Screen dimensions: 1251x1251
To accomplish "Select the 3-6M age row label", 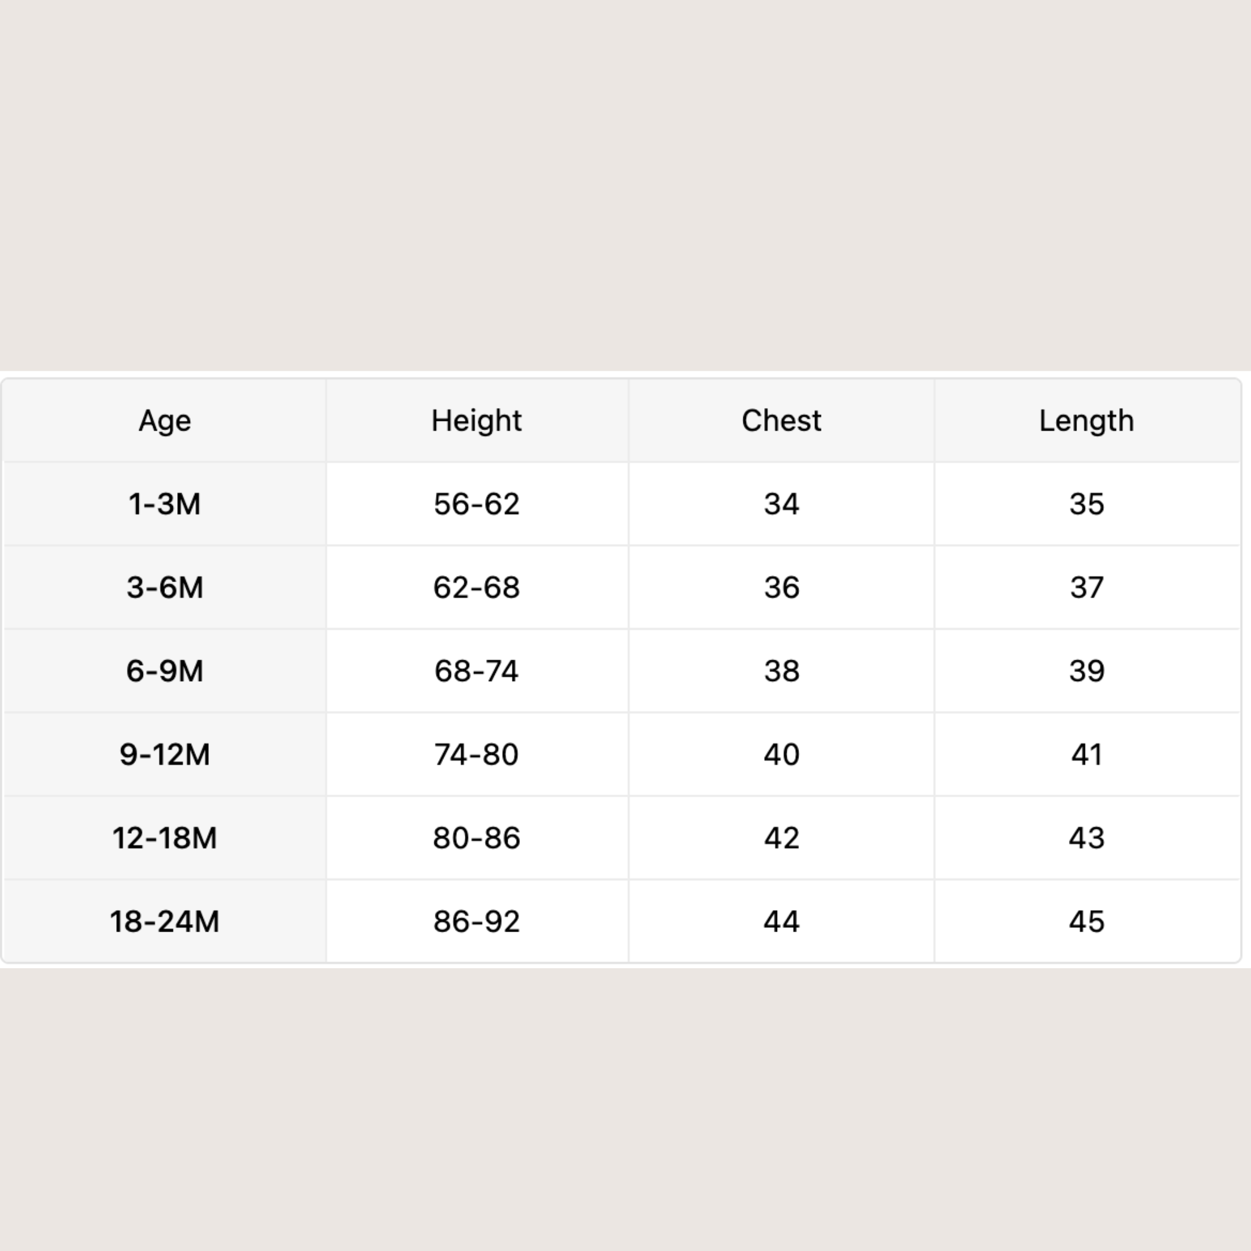I will tap(164, 587).
